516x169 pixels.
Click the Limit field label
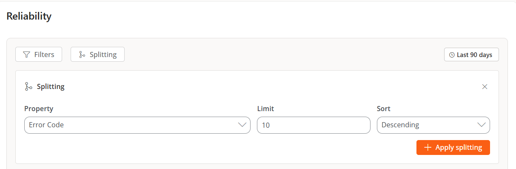266,109
